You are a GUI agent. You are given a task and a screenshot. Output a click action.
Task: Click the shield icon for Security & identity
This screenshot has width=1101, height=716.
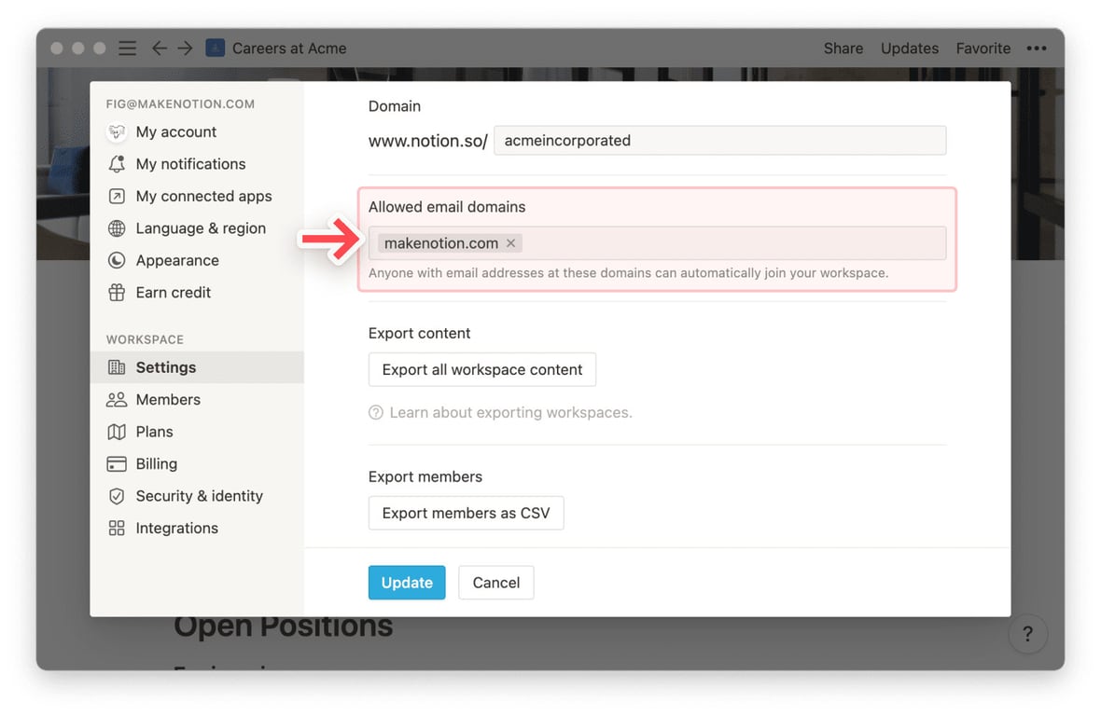117,496
